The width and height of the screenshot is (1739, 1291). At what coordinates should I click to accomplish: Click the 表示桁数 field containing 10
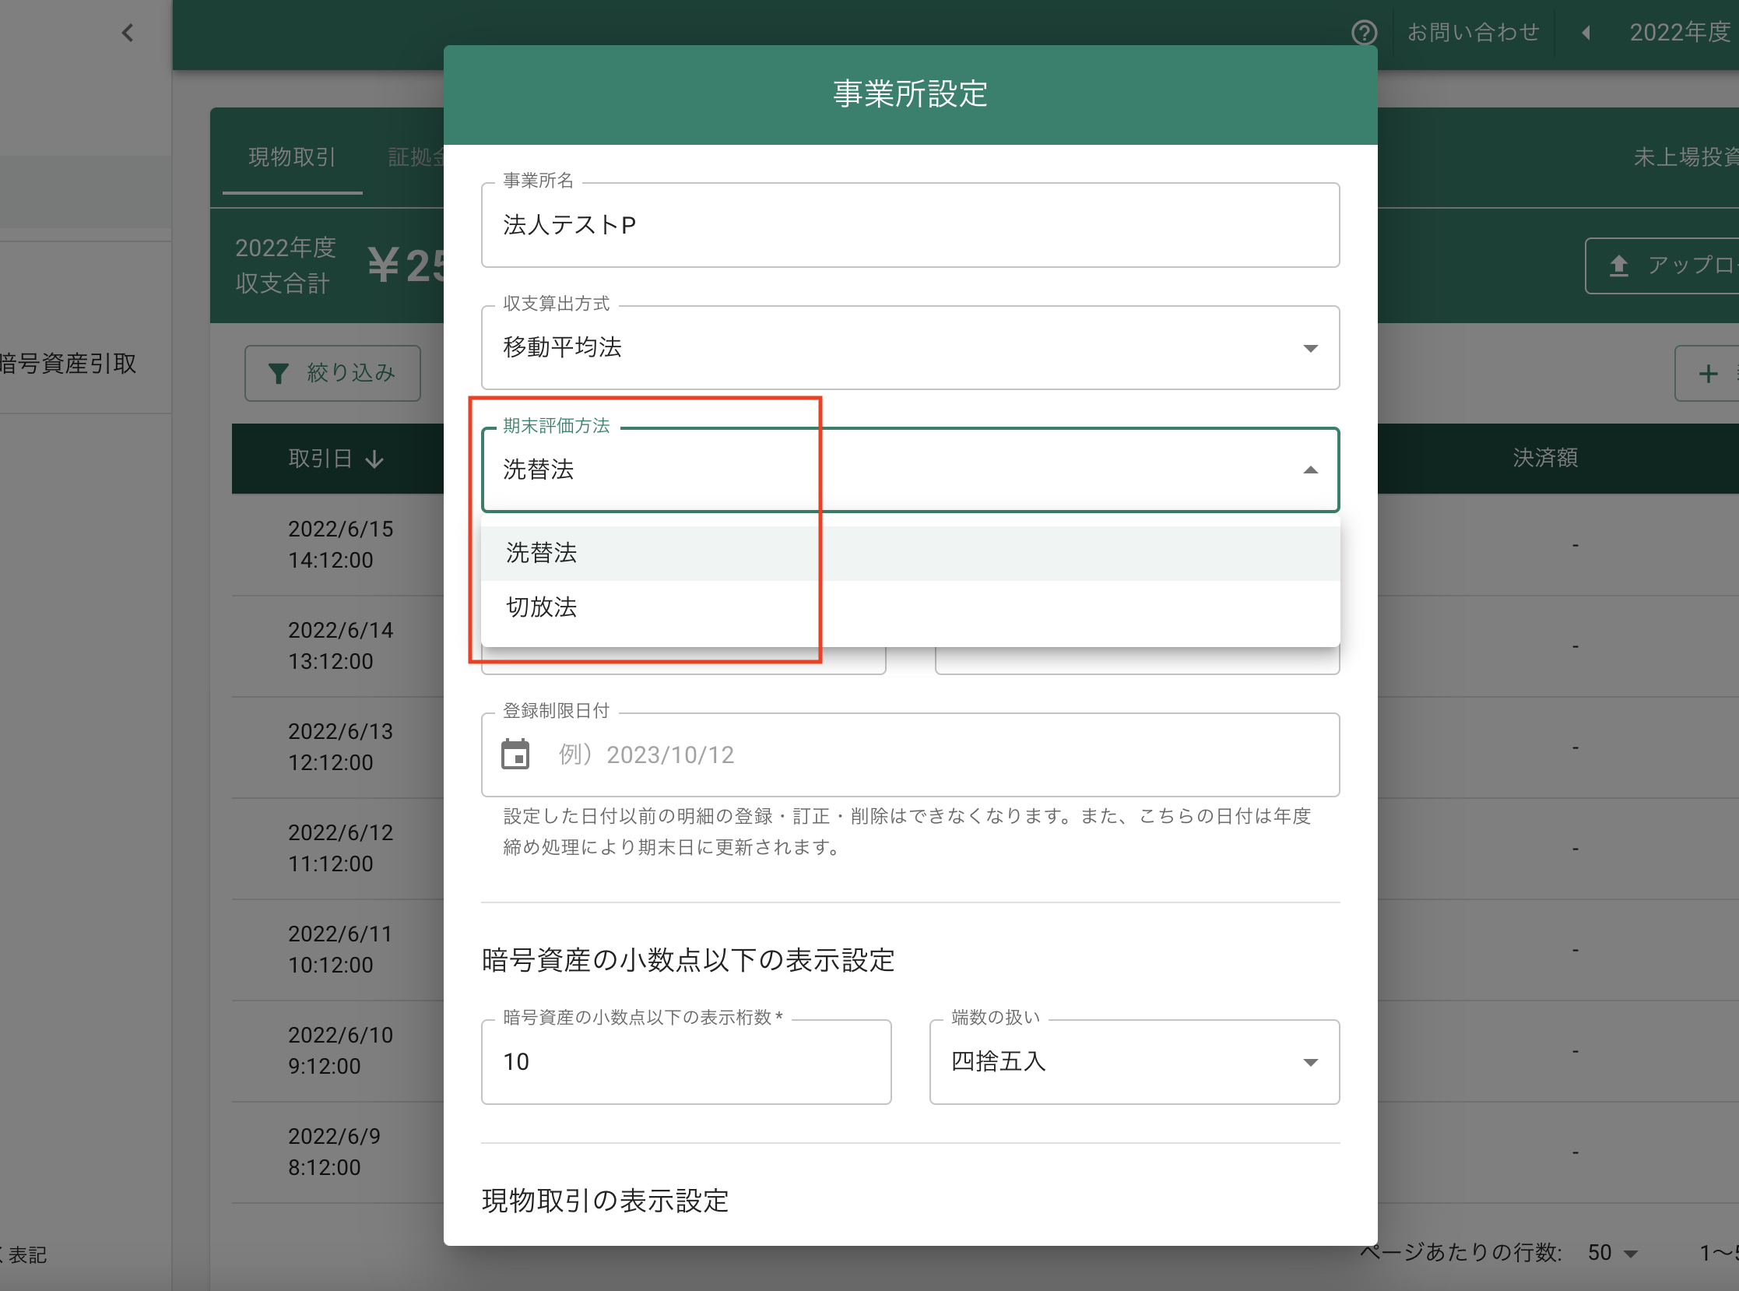pos(686,1062)
